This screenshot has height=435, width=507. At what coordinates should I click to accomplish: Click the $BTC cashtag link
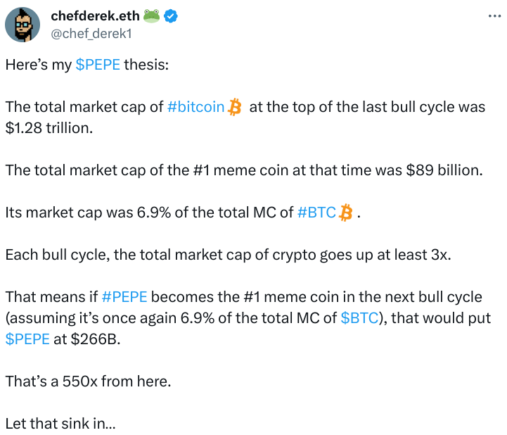358,317
